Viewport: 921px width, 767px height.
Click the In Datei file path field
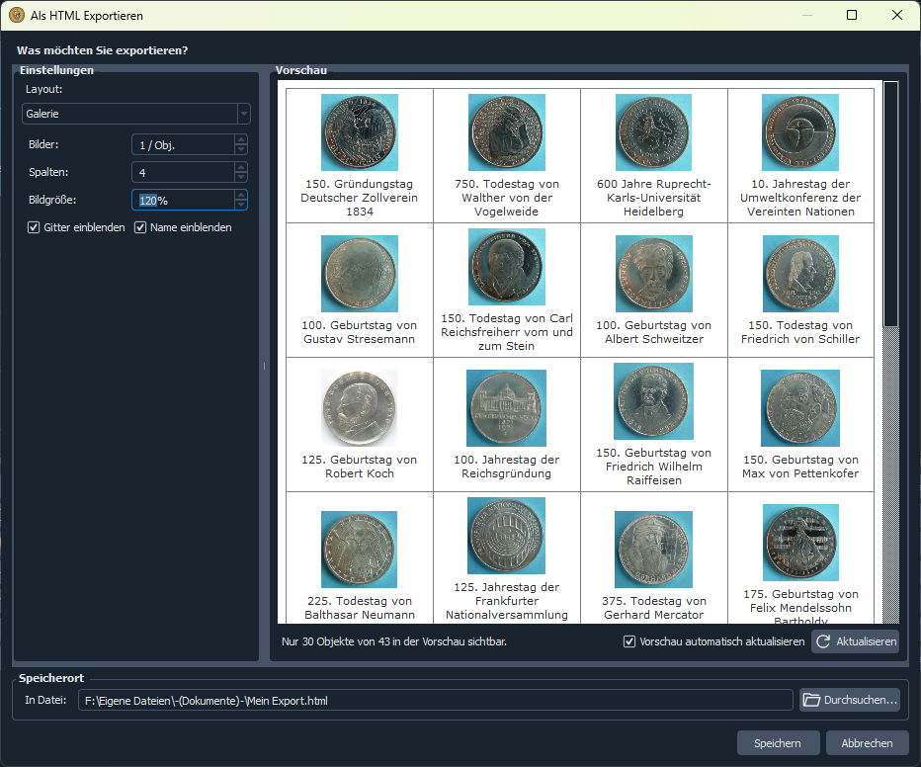435,701
